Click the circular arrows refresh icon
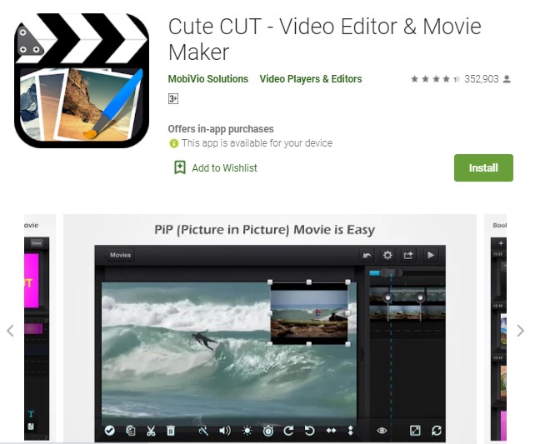Viewport: 535px width, 444px height. tap(437, 431)
